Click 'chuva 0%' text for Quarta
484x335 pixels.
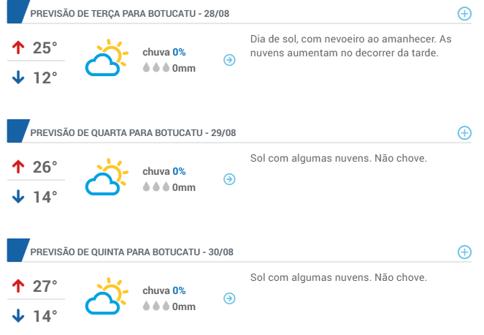(164, 171)
